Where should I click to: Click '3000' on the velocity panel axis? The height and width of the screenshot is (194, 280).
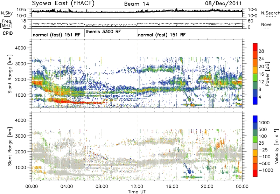click(20, 136)
